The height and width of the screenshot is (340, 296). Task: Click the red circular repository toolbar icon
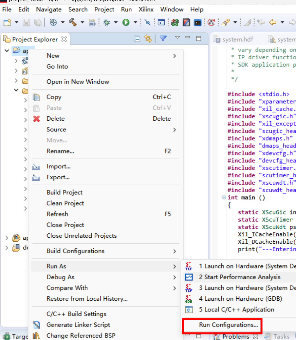[x=211, y=22]
